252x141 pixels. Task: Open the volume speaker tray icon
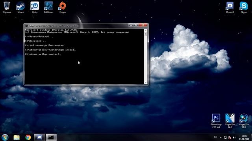[234, 137]
